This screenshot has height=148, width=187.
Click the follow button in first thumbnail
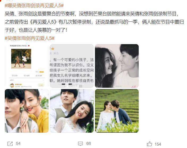[x=41, y=85]
